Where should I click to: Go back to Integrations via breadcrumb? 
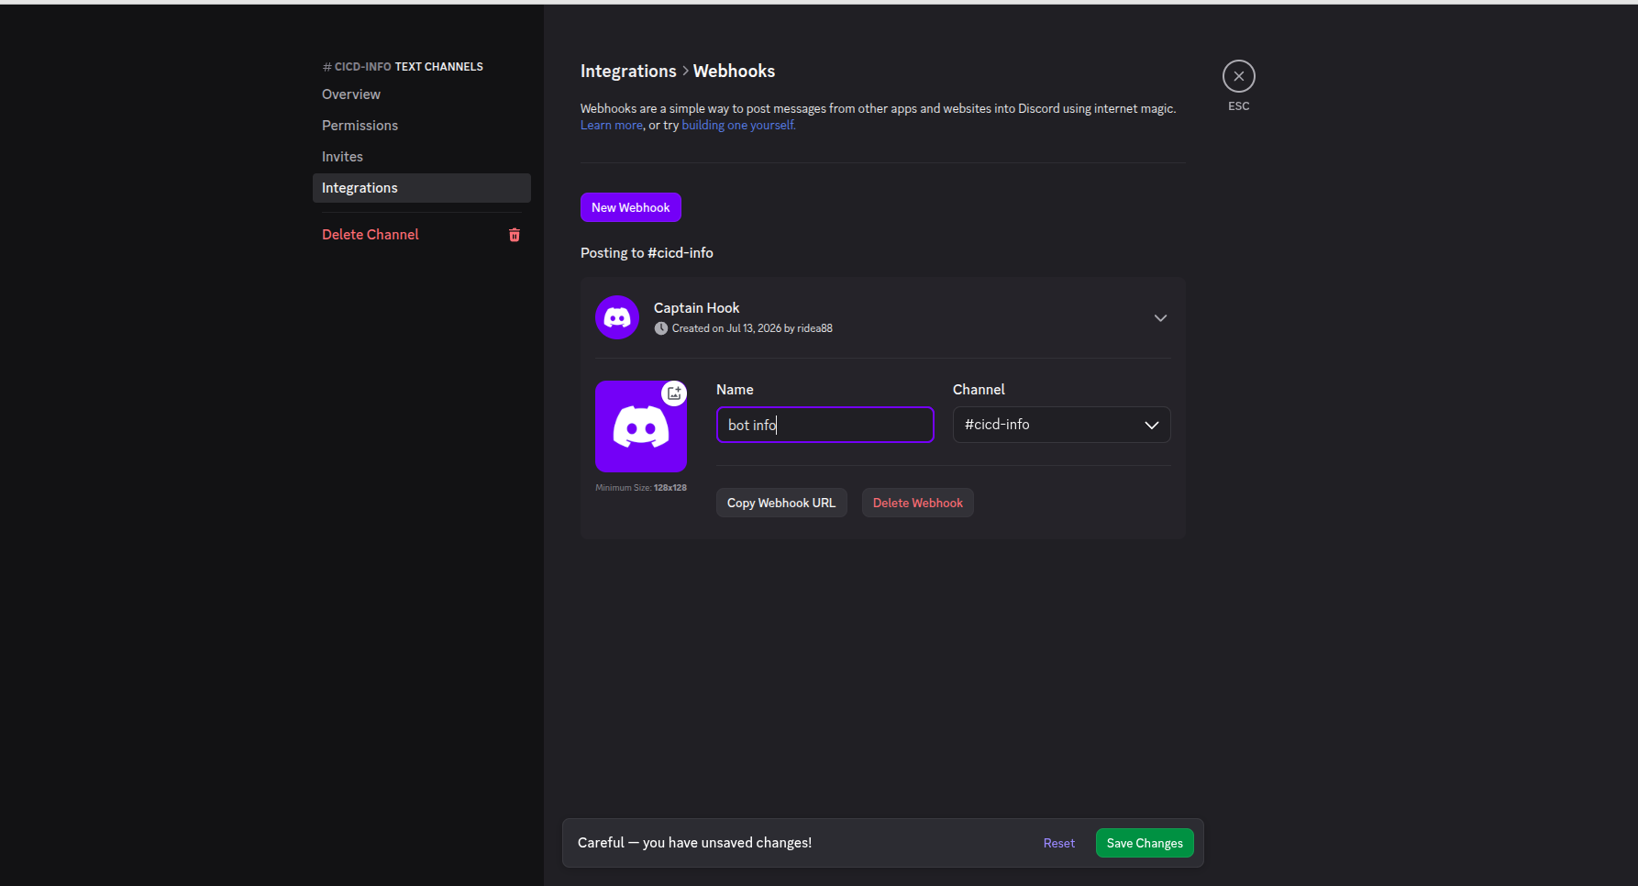[x=628, y=72]
